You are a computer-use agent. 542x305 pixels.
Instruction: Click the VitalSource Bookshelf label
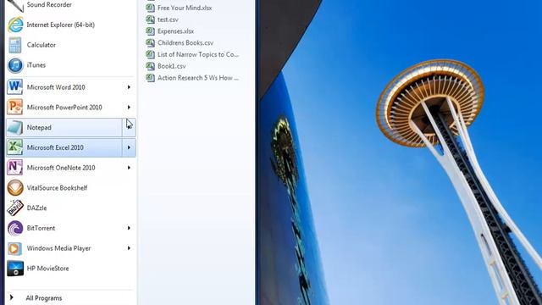pos(57,188)
